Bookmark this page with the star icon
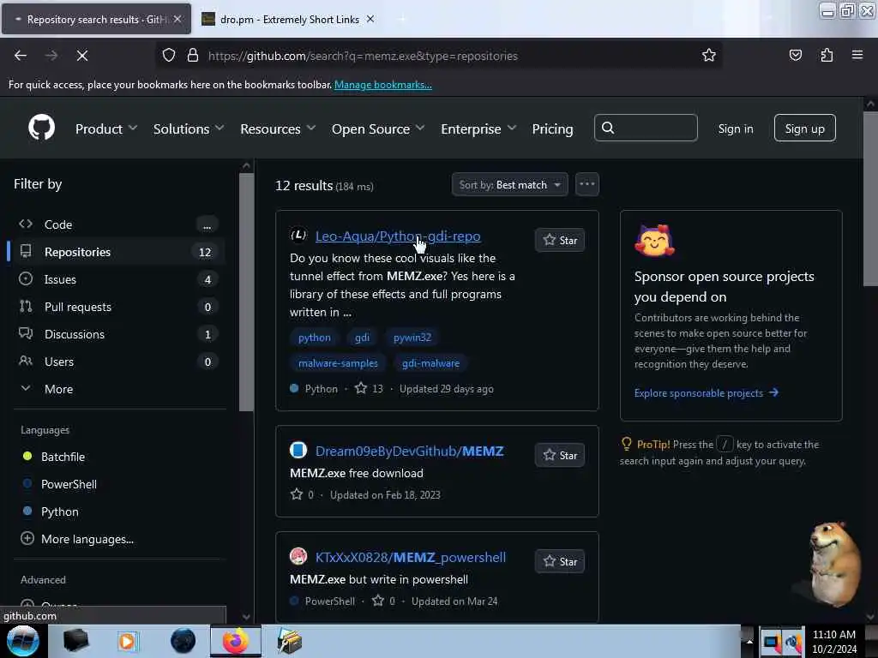The width and height of the screenshot is (878, 658). [709, 55]
